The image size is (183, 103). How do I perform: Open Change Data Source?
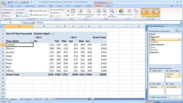click(x=89, y=13)
